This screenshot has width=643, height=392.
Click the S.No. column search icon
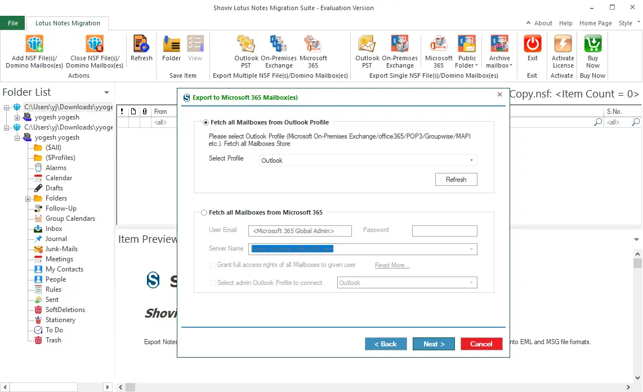pos(636,122)
